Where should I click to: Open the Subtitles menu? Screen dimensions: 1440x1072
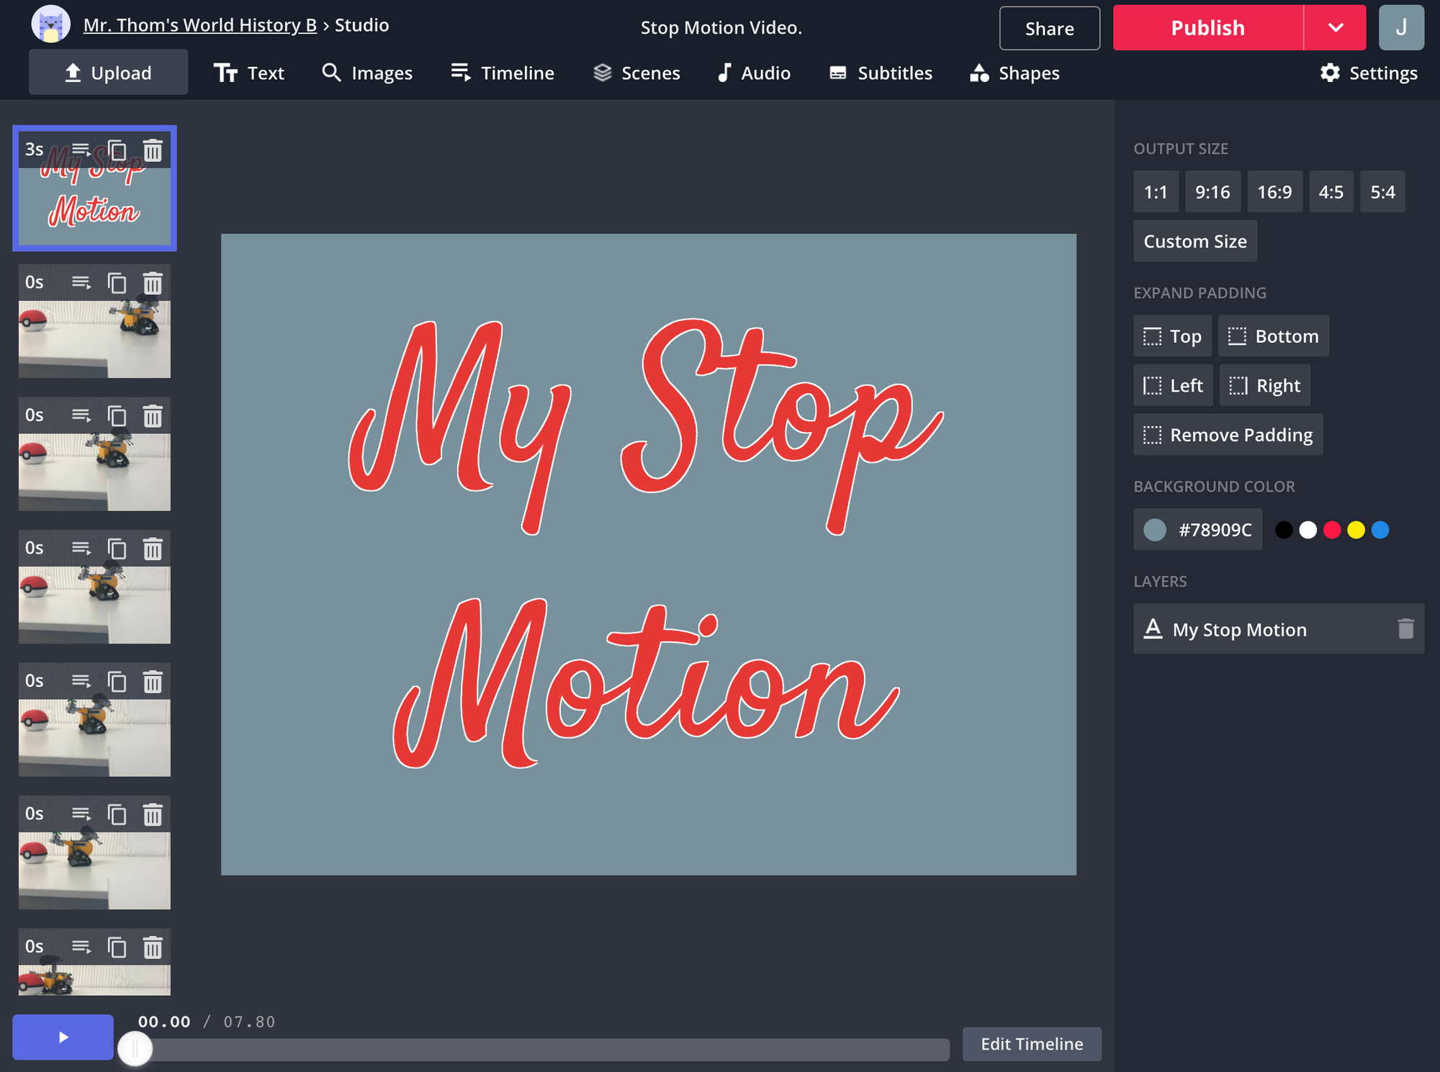[x=881, y=73]
